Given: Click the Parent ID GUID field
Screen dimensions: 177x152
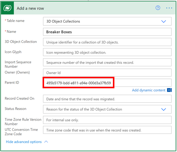Looking at the screenshot, I should pyautogui.click(x=107, y=83).
